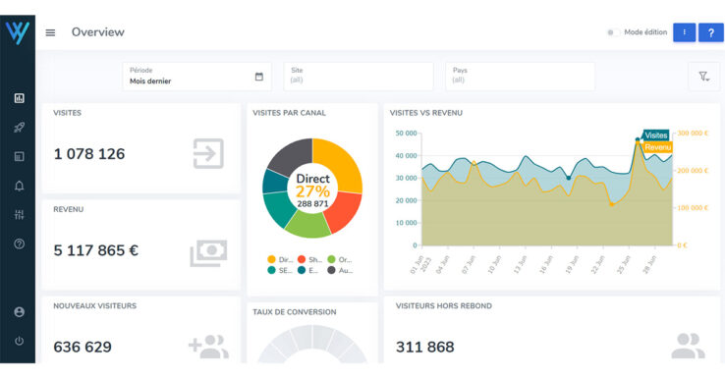Open the sliders settings icon in sidebar
Screen dimensions: 725x379
coord(19,214)
